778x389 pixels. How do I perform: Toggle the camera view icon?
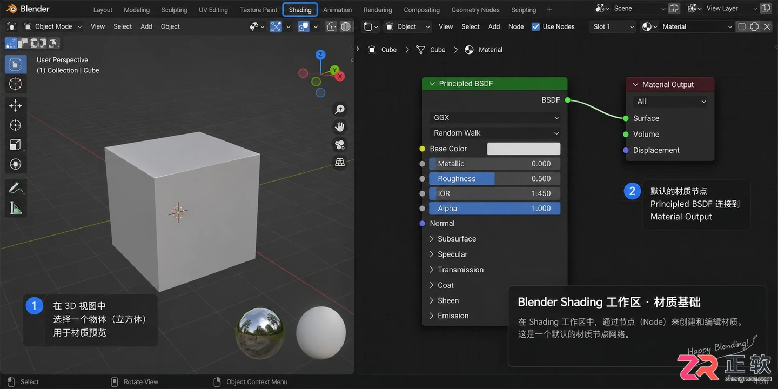pos(340,145)
